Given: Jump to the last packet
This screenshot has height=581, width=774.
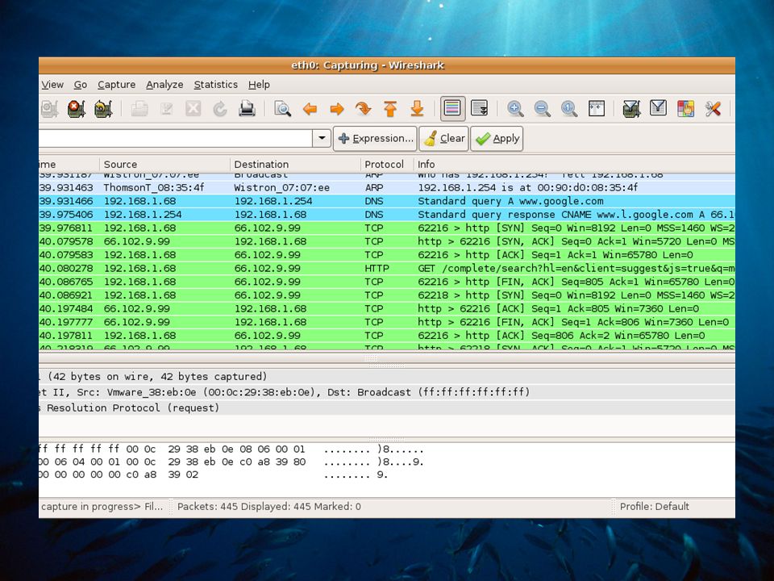Looking at the screenshot, I should [417, 109].
